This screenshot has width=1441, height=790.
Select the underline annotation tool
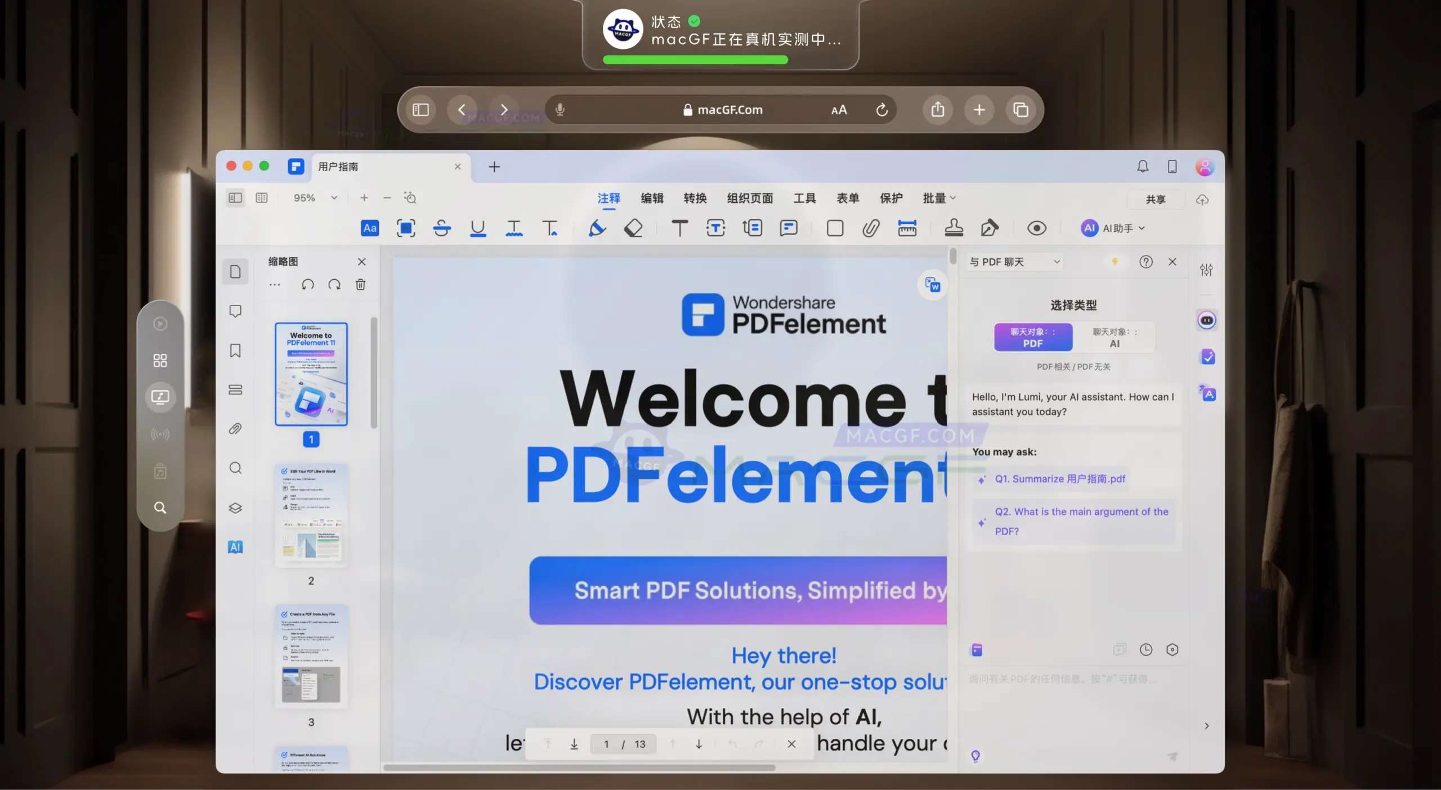[x=478, y=228]
